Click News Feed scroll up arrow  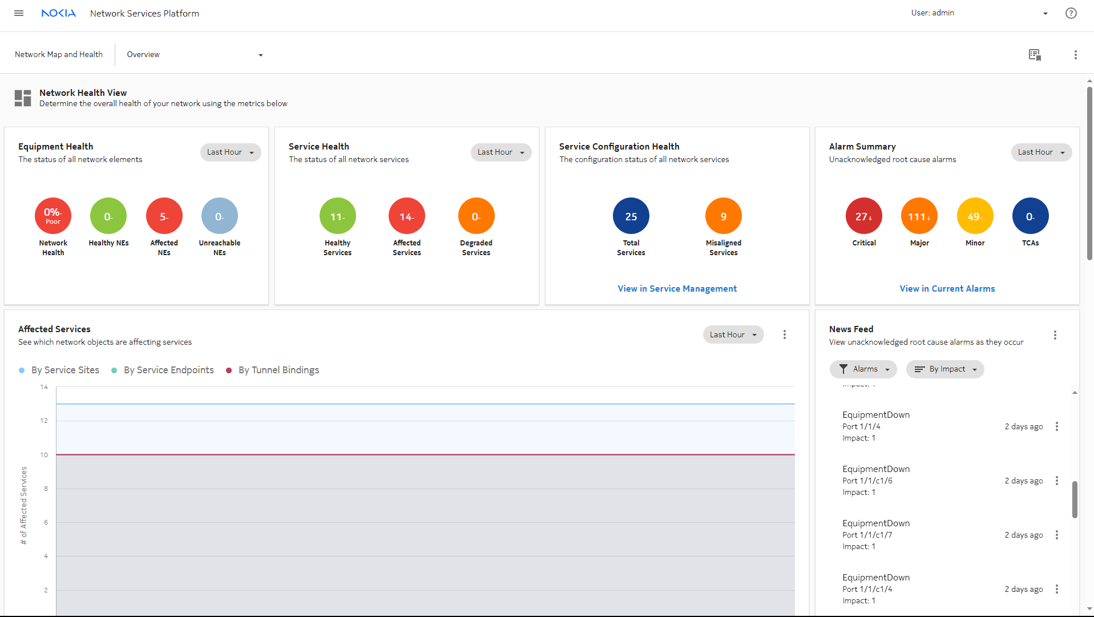[1075, 393]
